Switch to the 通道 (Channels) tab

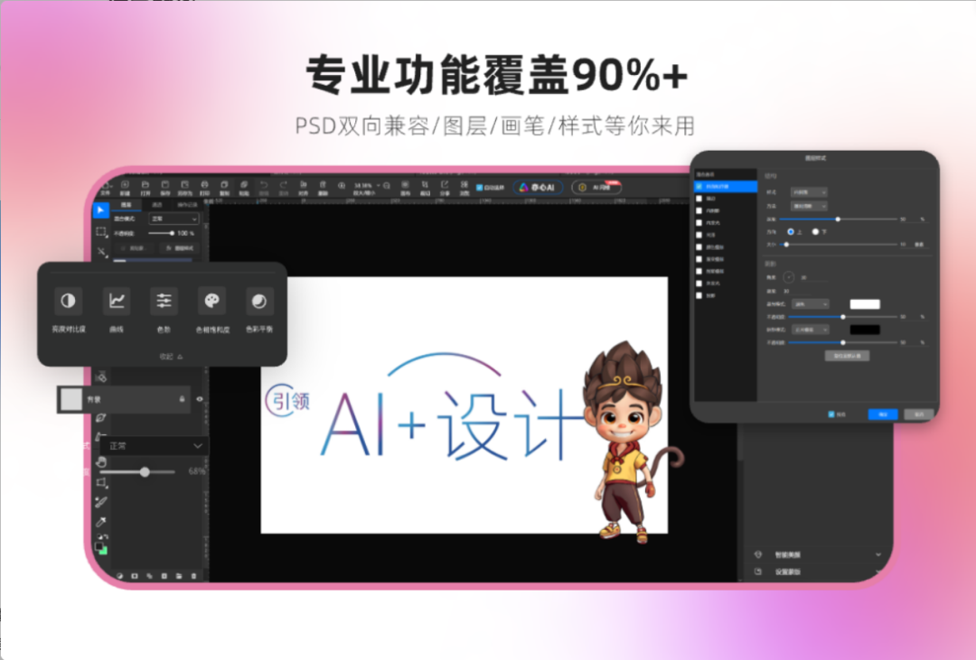coord(157,205)
